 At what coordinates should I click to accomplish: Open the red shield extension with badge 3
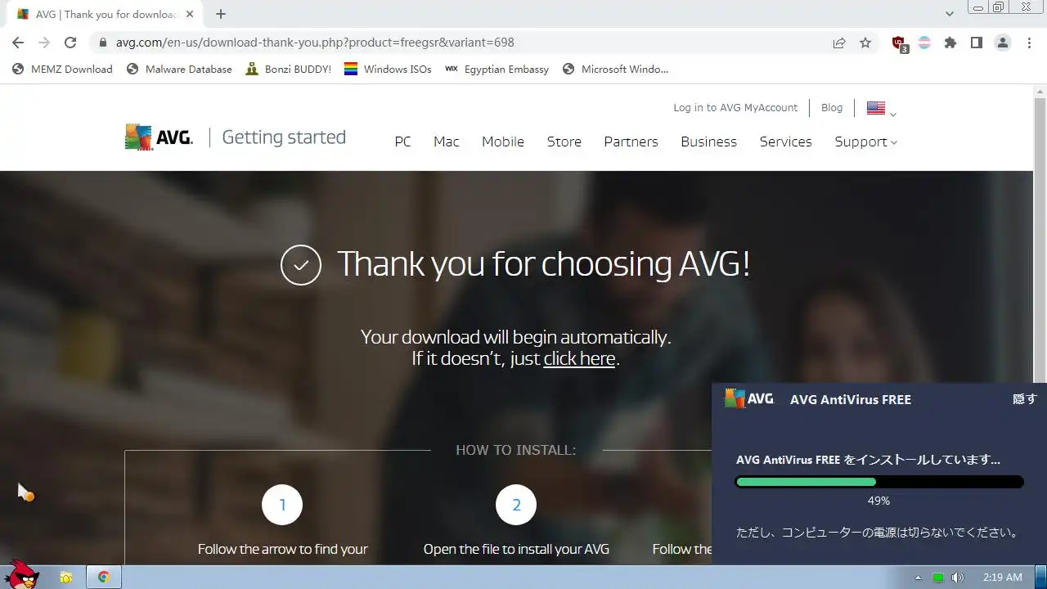[899, 43]
